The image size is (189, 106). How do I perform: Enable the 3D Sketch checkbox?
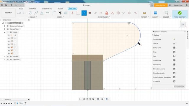pyautogui.click(x=174, y=81)
